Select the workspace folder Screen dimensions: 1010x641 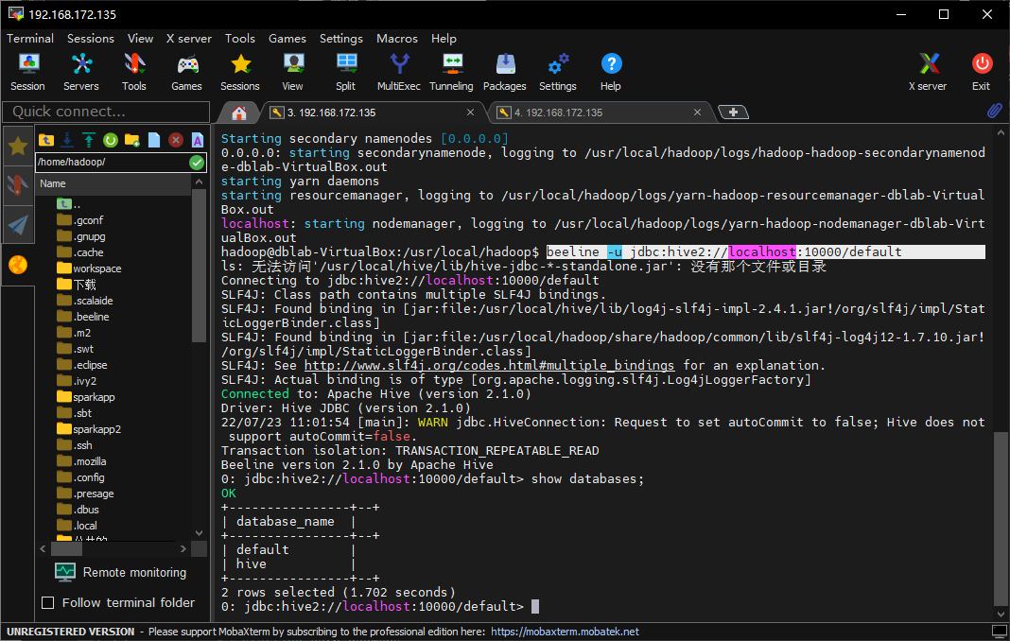pyautogui.click(x=89, y=269)
